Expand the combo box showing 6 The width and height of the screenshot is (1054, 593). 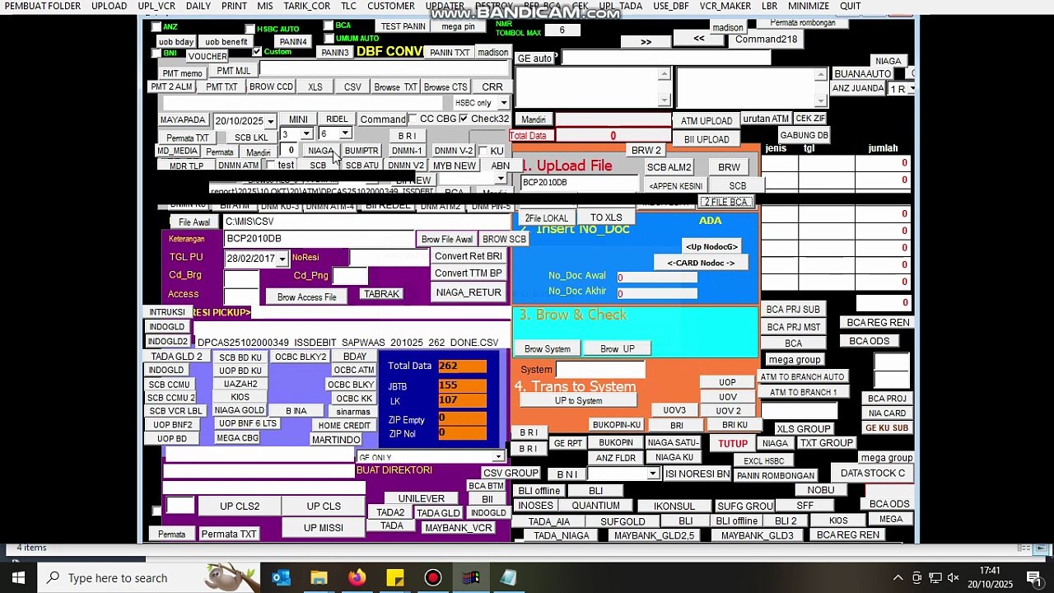(345, 134)
